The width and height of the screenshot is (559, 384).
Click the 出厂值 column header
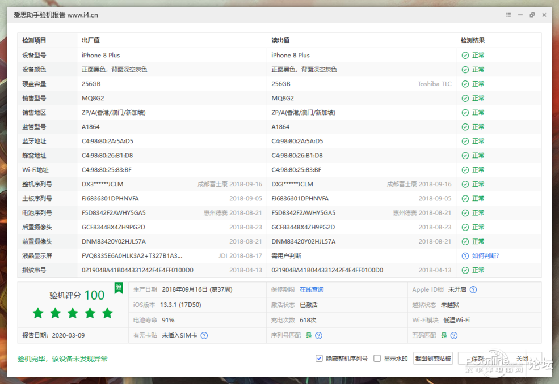[x=91, y=41]
